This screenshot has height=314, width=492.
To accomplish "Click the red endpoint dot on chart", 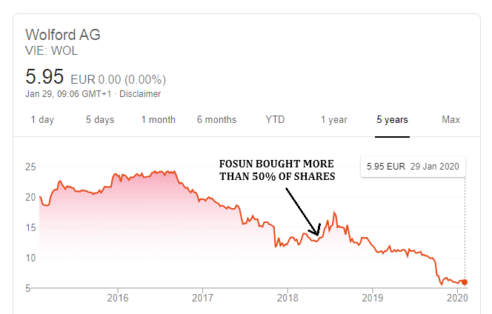I will pyautogui.click(x=465, y=281).
